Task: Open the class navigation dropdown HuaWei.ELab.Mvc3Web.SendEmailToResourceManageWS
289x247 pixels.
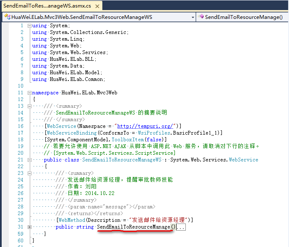Action: pos(99,17)
